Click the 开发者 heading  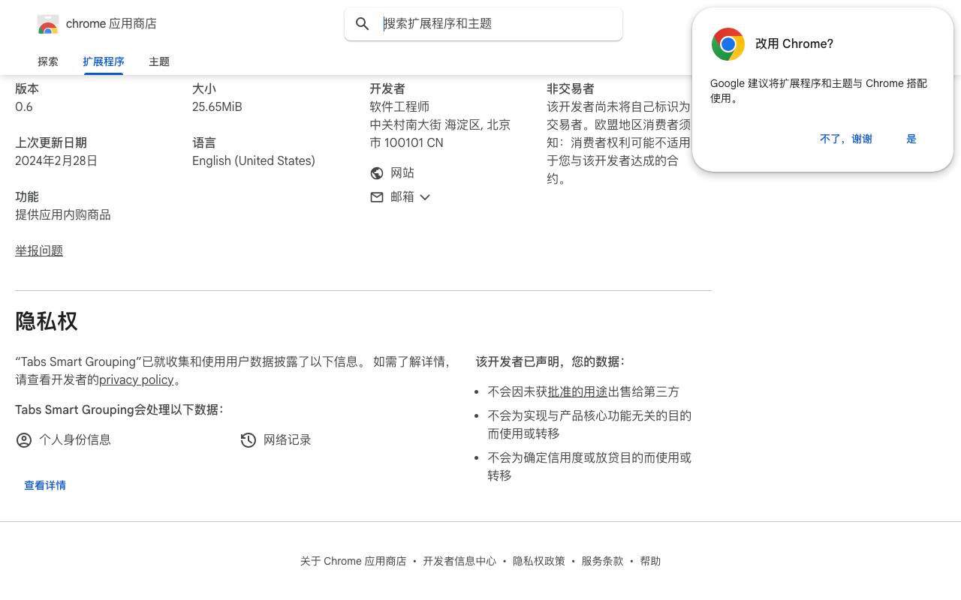[387, 89]
